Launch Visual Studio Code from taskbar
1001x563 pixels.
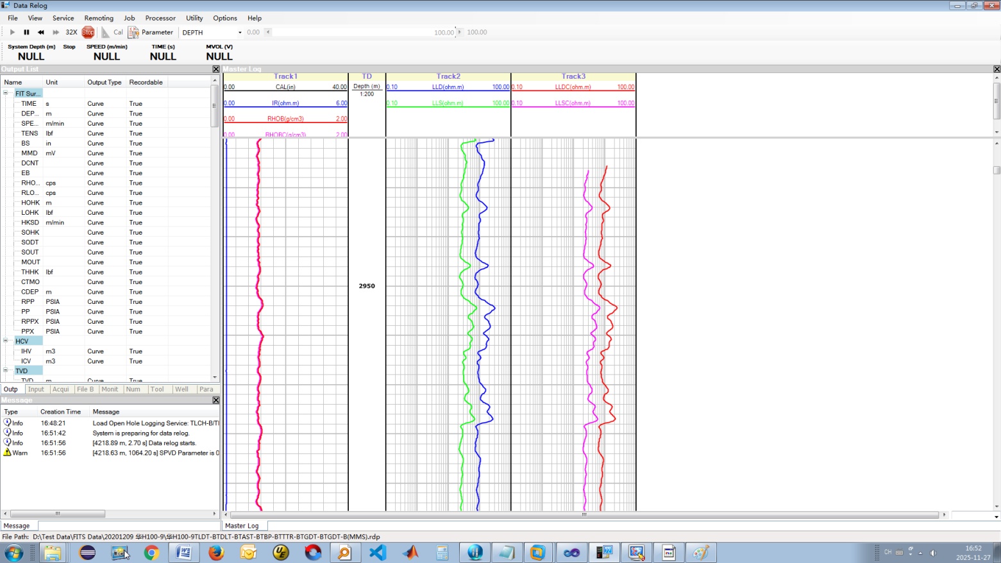pos(378,552)
